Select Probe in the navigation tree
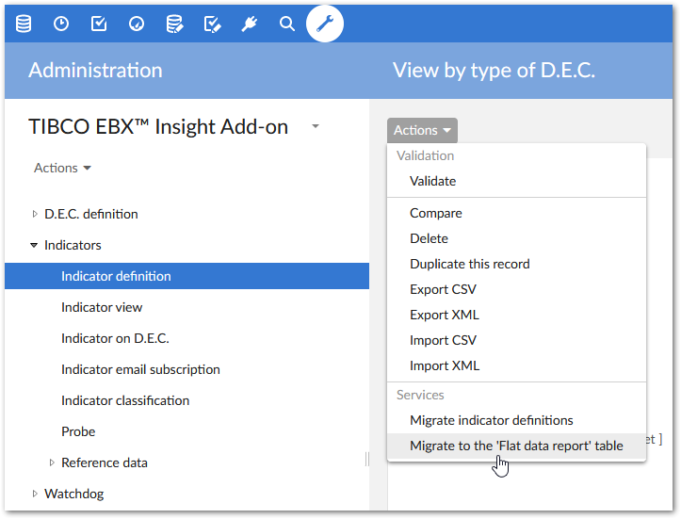Image resolution: width=681 pixels, height=519 pixels. click(x=78, y=431)
